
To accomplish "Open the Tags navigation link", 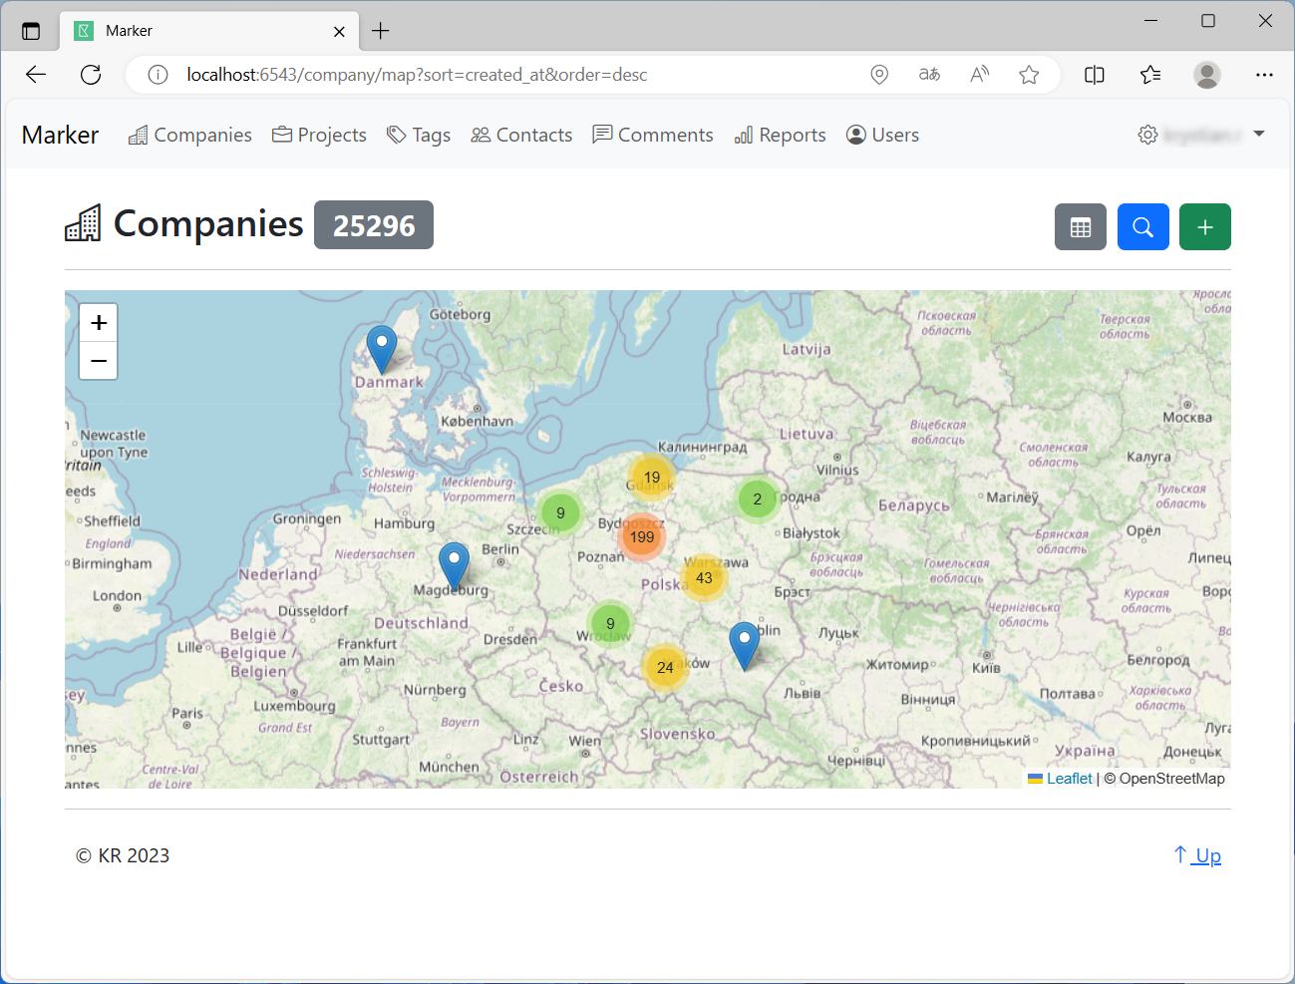I will (x=419, y=135).
